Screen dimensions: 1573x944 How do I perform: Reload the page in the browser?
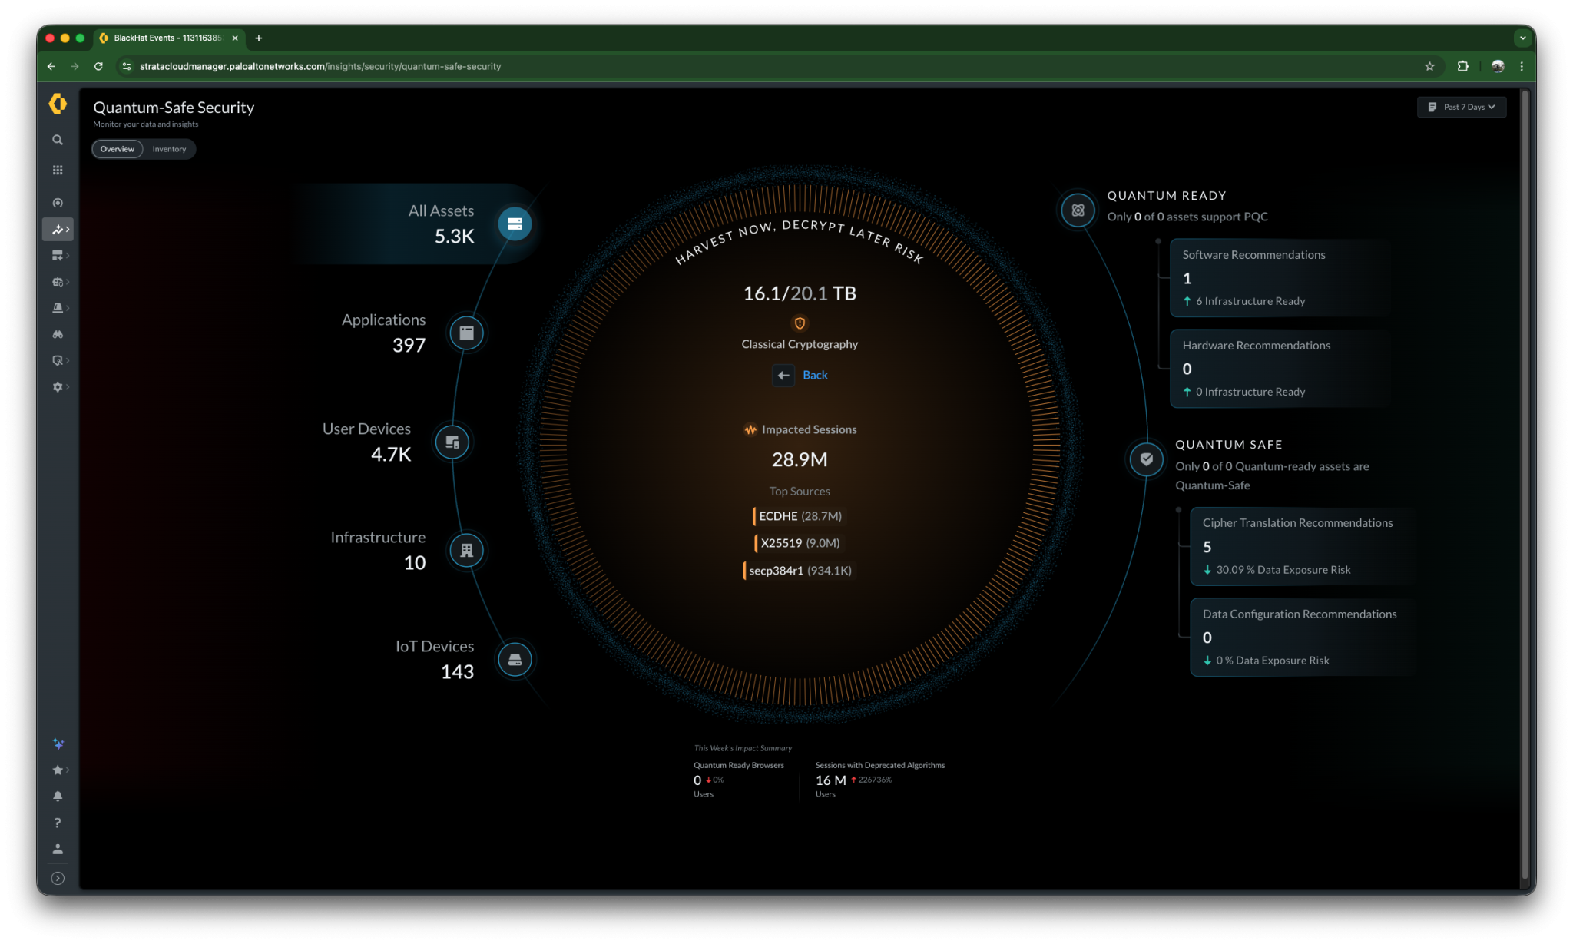(98, 66)
